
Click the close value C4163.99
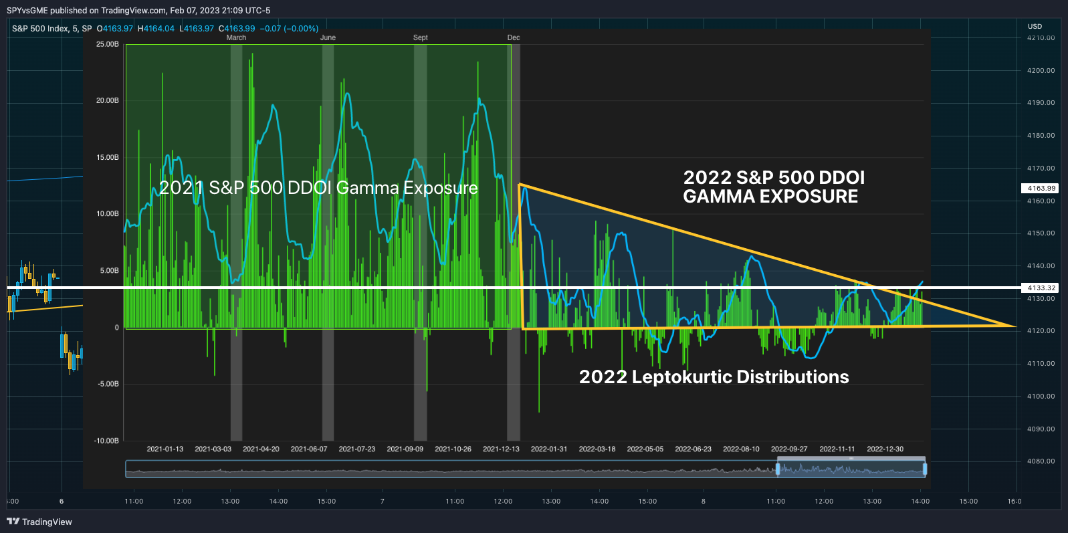click(x=237, y=29)
